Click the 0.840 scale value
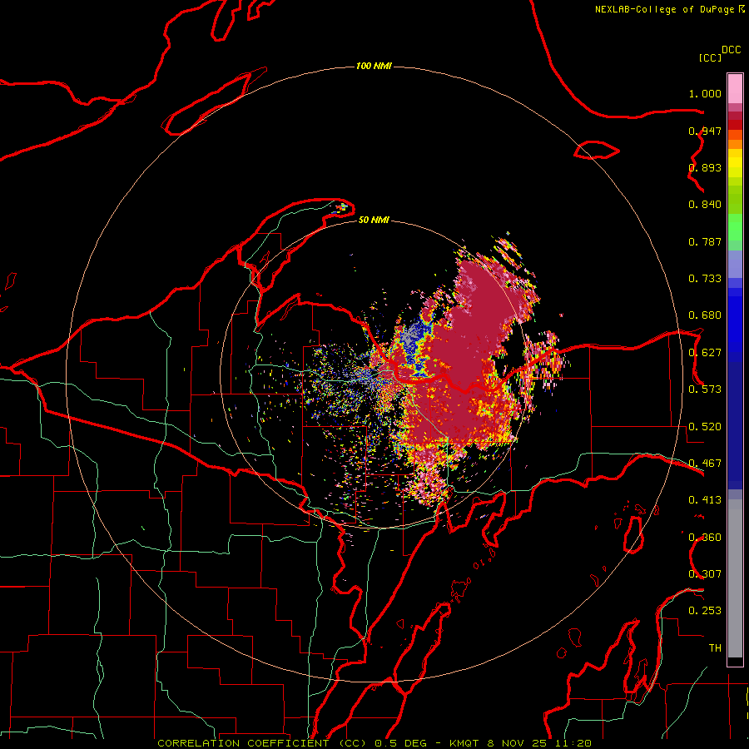 pos(705,205)
